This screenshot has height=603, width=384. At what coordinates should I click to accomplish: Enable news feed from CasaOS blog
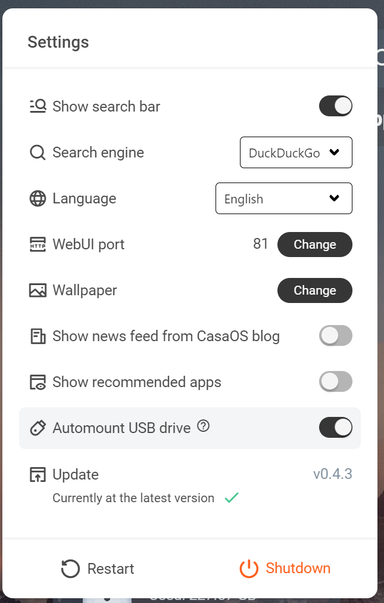(335, 336)
